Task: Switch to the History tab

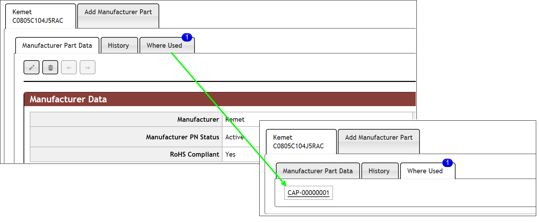Action: pos(119,45)
